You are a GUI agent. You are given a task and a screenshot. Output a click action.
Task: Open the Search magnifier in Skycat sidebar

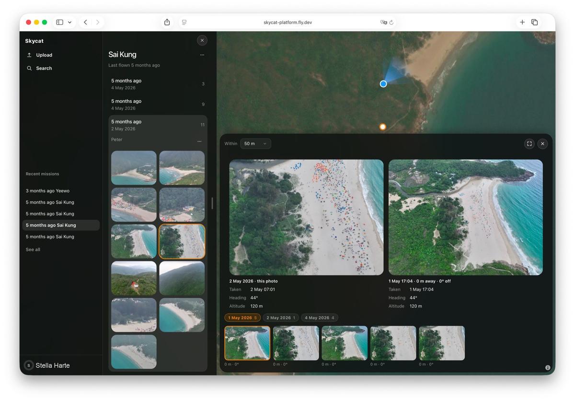tap(29, 69)
